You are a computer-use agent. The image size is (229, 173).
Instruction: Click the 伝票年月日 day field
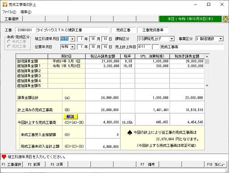(x=105, y=47)
